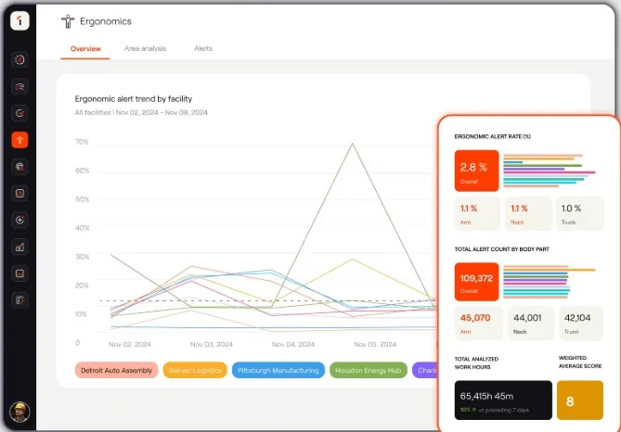
Task: Click the '70%' y-axis label
Action: [x=82, y=142]
